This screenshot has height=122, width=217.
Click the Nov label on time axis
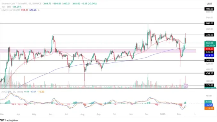tap(131, 114)
